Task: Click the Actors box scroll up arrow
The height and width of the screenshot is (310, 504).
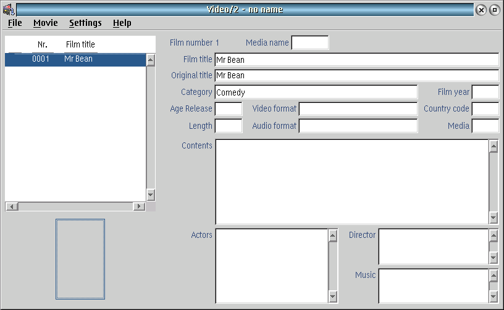Action: pos(333,236)
